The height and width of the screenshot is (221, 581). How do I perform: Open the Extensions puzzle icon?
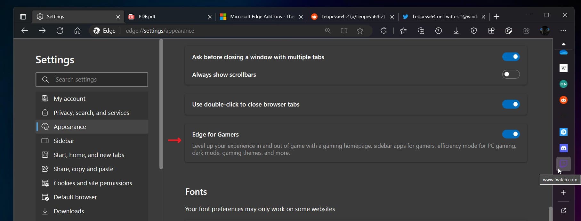[383, 31]
